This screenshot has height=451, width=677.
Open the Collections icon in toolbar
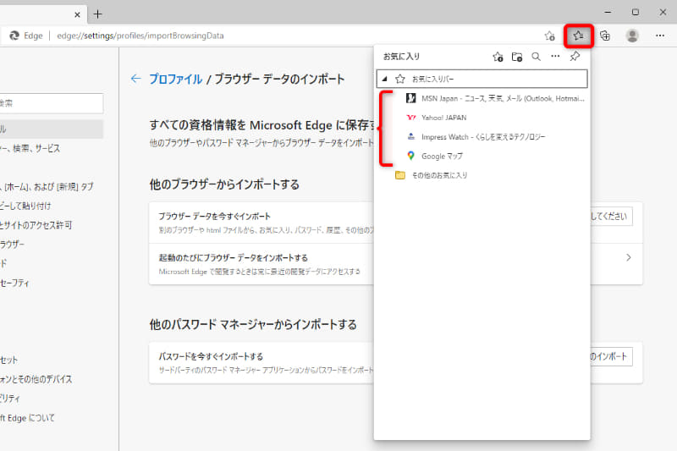pos(605,36)
